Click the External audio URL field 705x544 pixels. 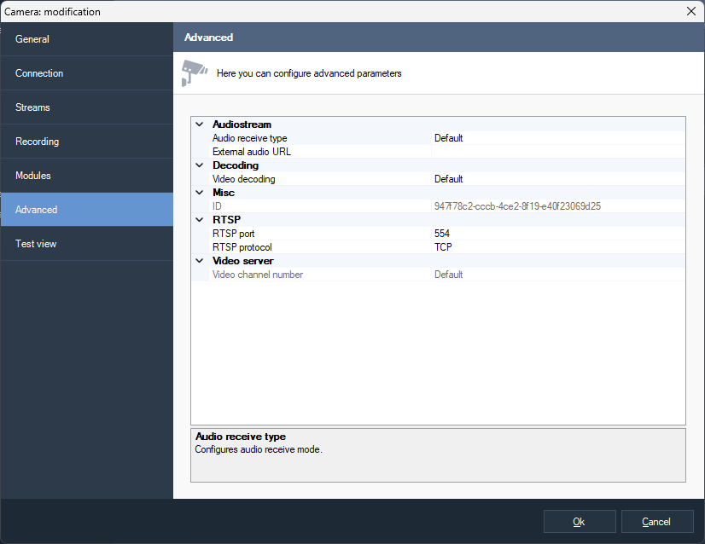(x=557, y=152)
